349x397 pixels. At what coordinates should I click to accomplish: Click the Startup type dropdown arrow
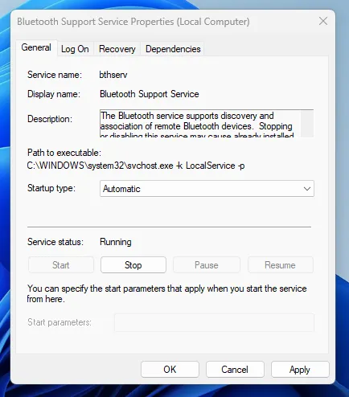coord(307,189)
